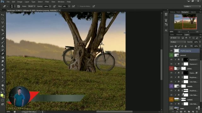Select the Brush tool

[x=3, y=42]
